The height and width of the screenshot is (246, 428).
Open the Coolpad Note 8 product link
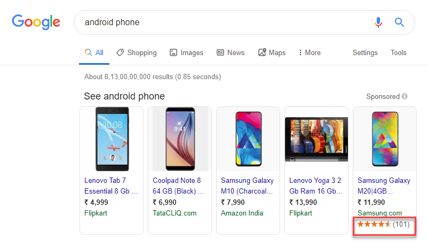(x=178, y=186)
